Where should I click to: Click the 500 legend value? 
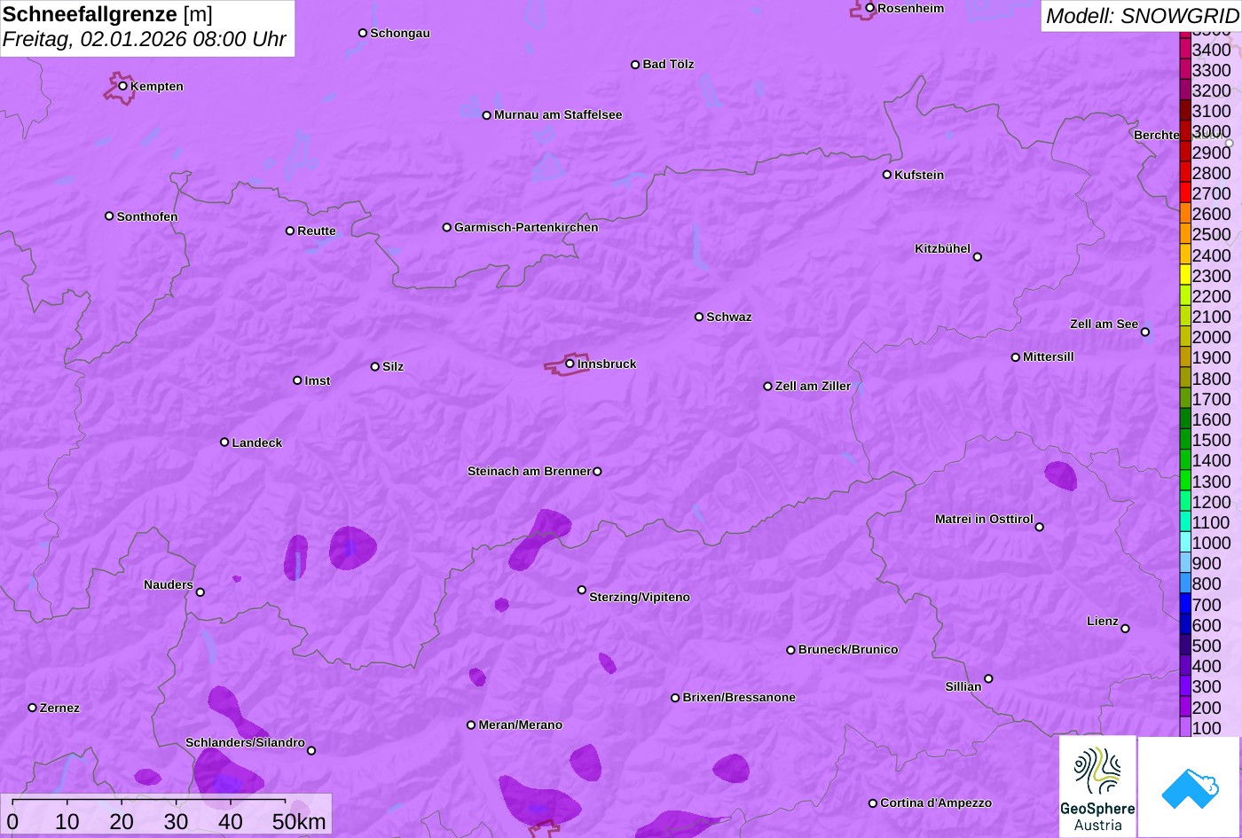(1207, 646)
